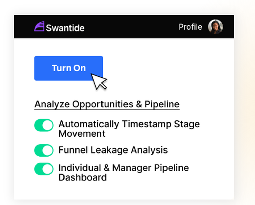Open the Profile menu item
This screenshot has width=255, height=205.
(x=190, y=27)
